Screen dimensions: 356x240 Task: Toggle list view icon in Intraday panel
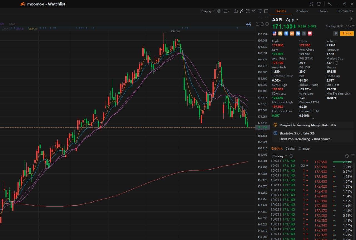pos(353,156)
